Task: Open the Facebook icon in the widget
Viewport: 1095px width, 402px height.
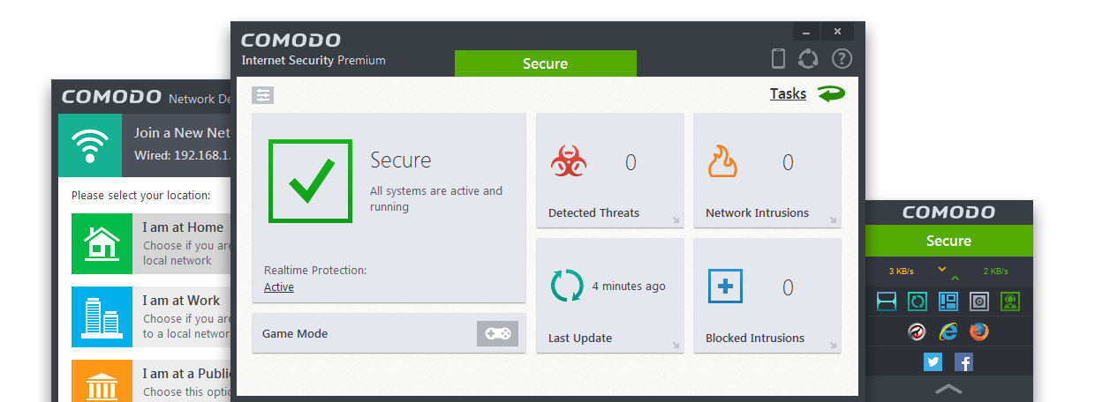Action: click(963, 361)
